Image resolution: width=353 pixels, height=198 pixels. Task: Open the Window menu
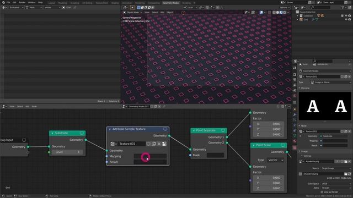(31, 2)
